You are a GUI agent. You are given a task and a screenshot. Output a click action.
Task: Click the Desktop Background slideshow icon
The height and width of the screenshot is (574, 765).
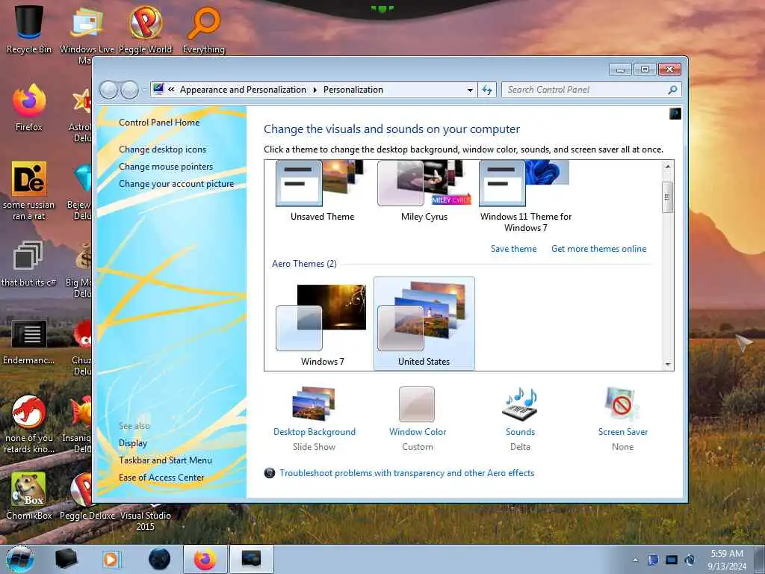click(x=314, y=404)
